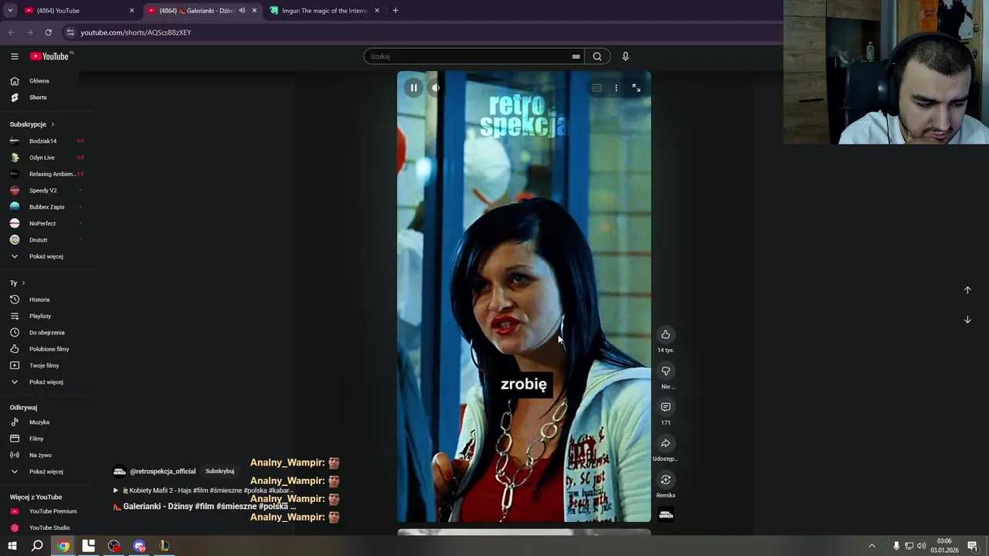The width and height of the screenshot is (989, 556).
Task: Open the Odyn Live channel subscription
Action: [42, 158]
